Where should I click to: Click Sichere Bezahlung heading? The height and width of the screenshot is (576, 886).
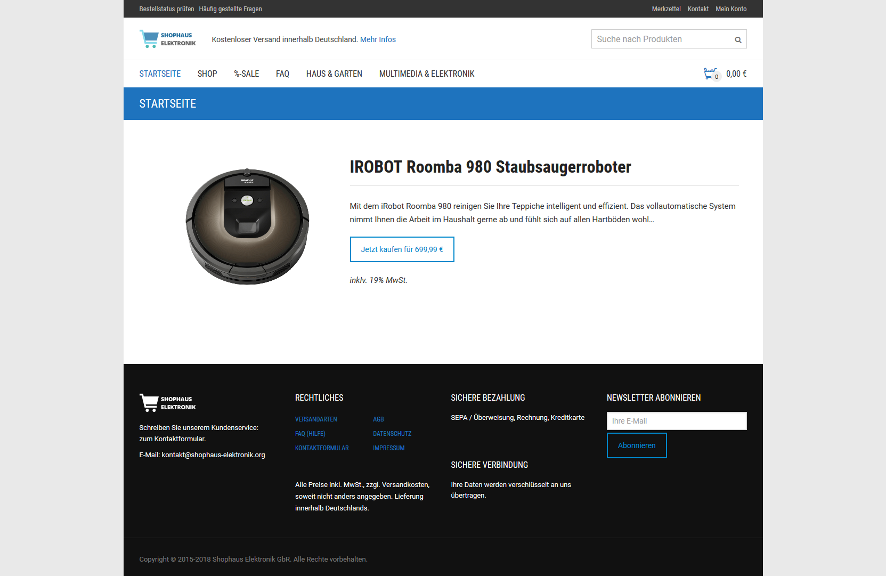488,398
